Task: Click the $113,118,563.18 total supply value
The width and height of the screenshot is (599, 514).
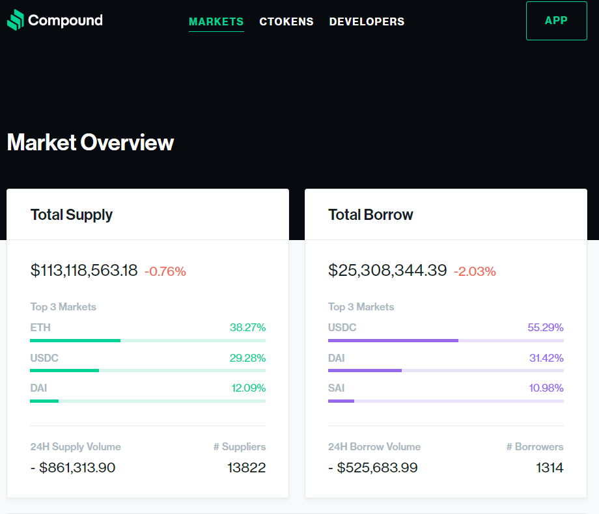Action: point(84,271)
